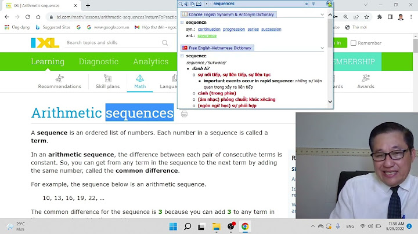Open Windows Start menu
418x234 pixels.
point(173,226)
